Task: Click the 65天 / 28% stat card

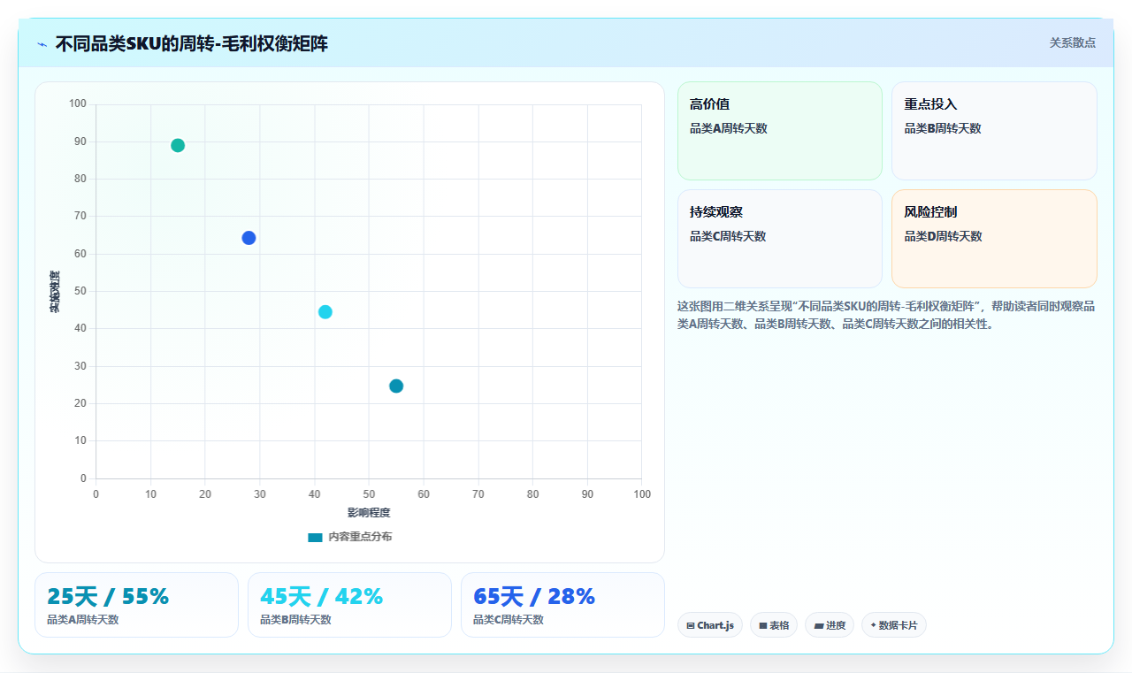Action: click(562, 605)
